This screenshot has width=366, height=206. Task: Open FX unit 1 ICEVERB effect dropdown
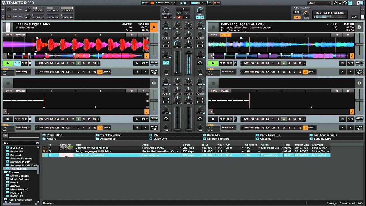click(x=38, y=11)
